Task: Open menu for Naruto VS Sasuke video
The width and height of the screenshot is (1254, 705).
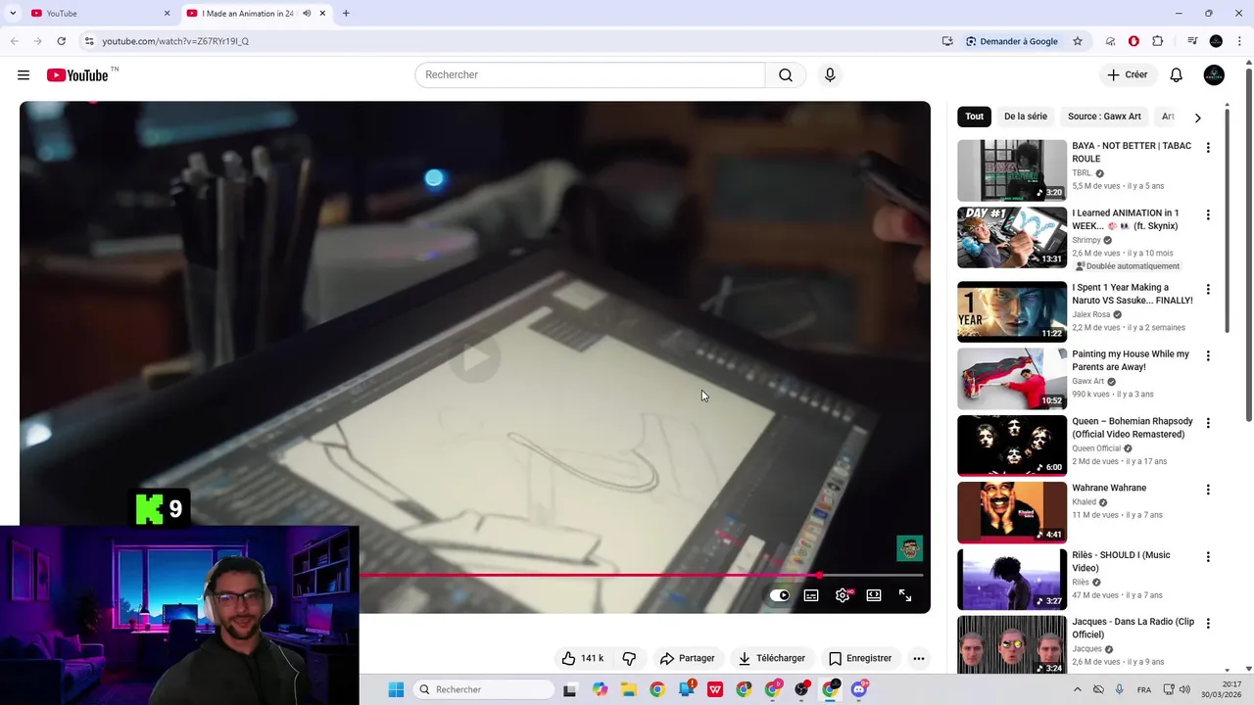Action: [x=1208, y=289]
